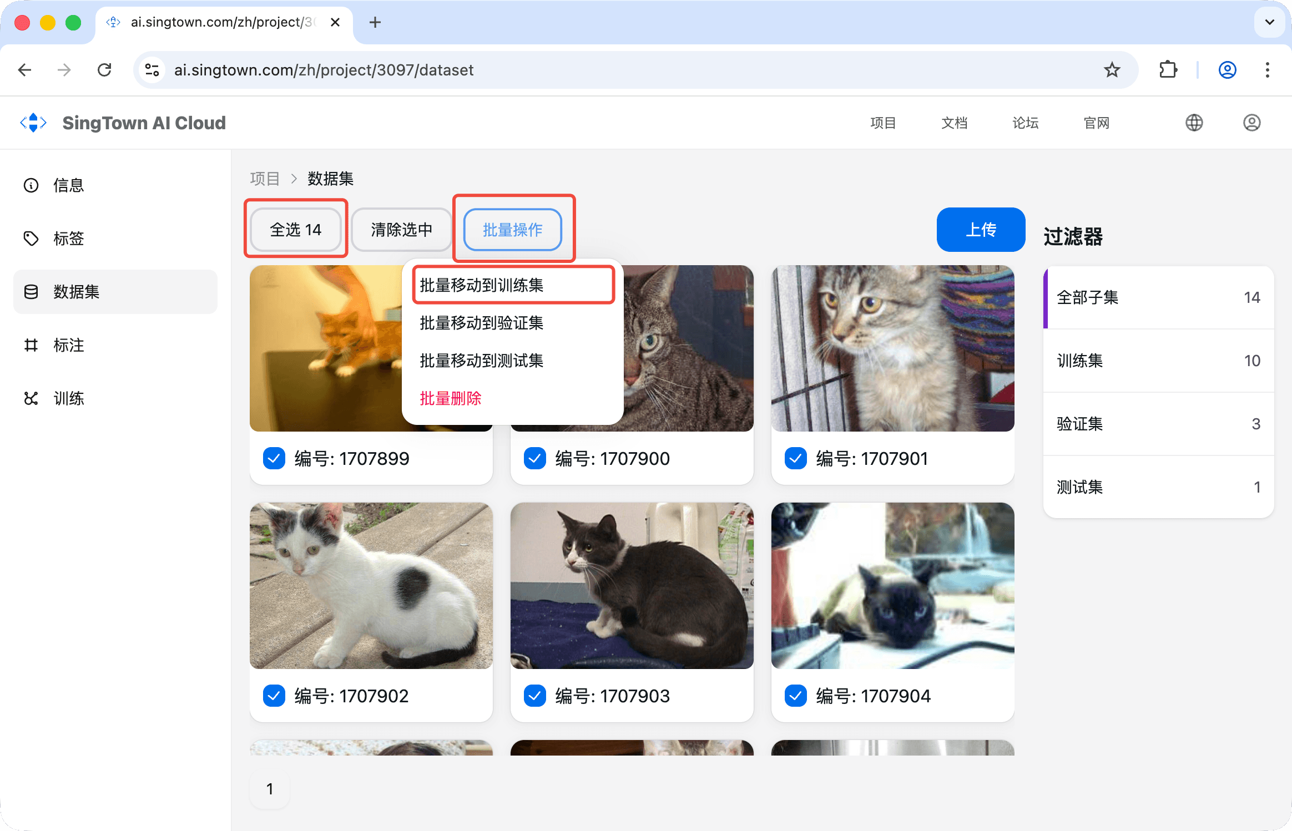Image resolution: width=1292 pixels, height=831 pixels.
Task: Choose 批量移动到训练集 menu entry
Action: (481, 285)
